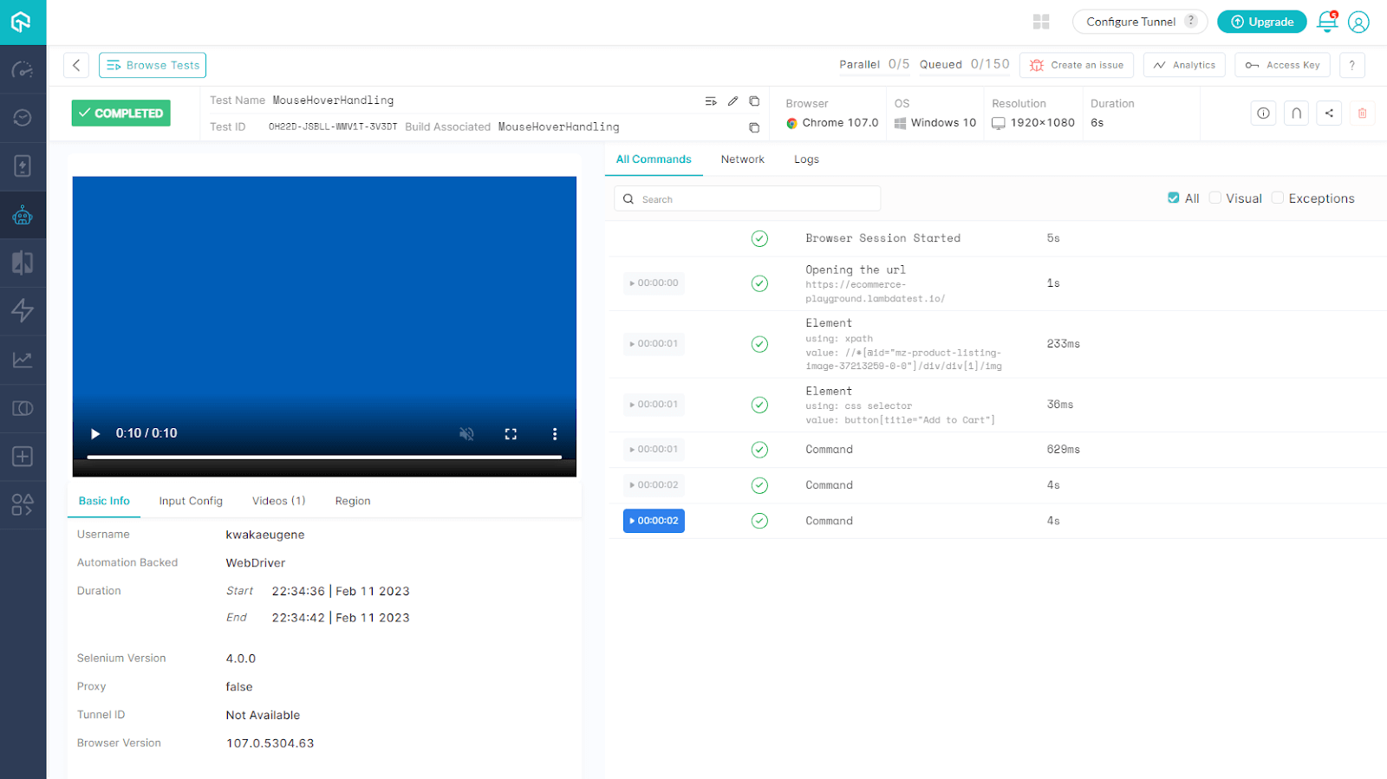This screenshot has height=779, width=1387.
Task: Jump to the 00:00:01 xpath Element timestamp
Action: (654, 344)
